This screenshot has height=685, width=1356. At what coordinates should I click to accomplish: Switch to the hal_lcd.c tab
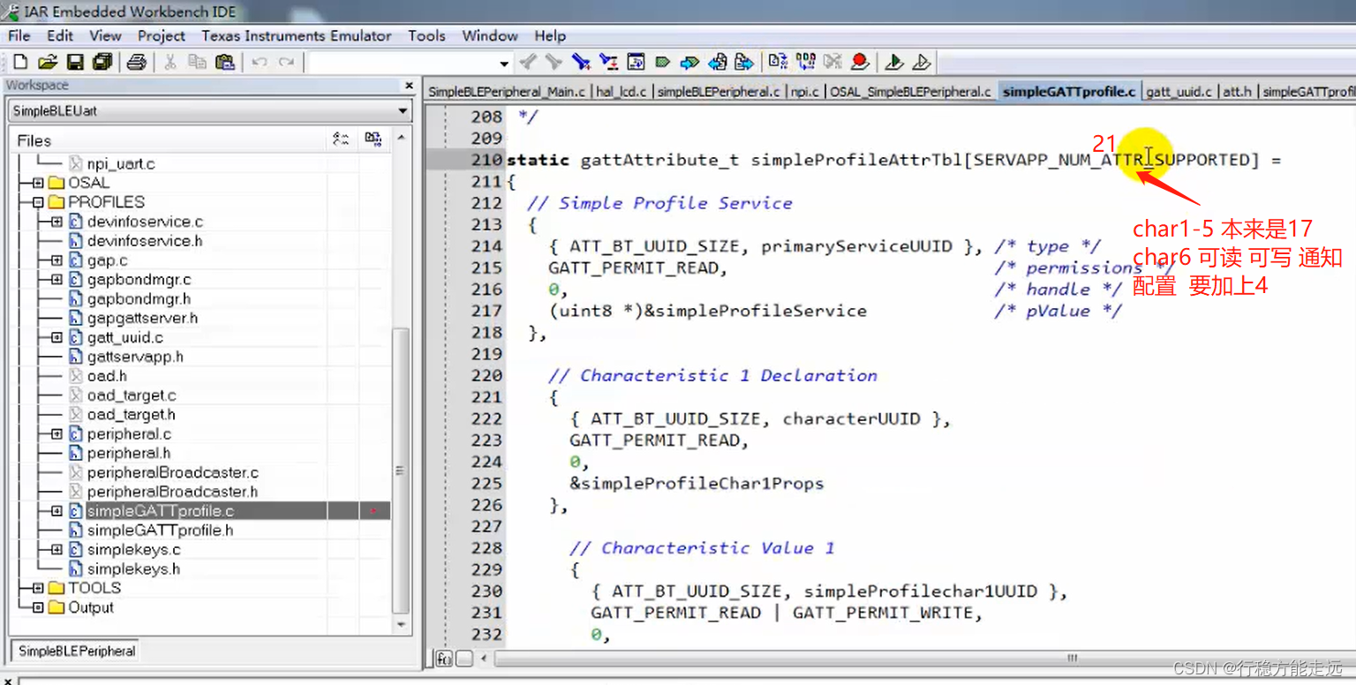pyautogui.click(x=621, y=91)
